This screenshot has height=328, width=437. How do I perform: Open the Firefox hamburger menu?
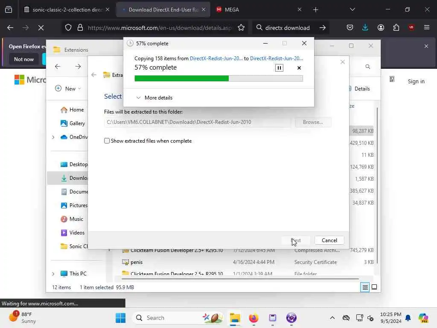(x=427, y=27)
